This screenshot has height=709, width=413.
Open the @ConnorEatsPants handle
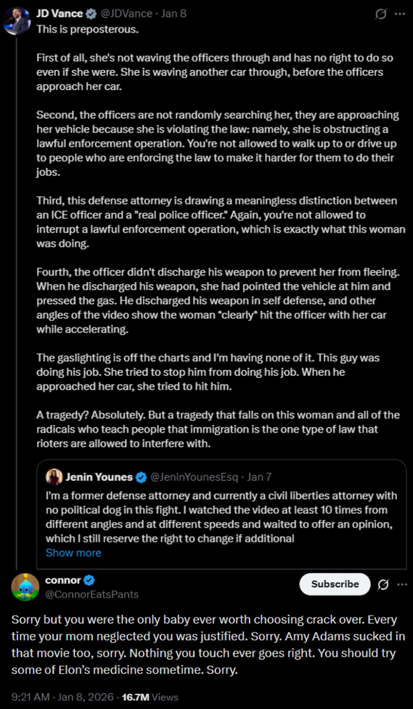[92, 594]
